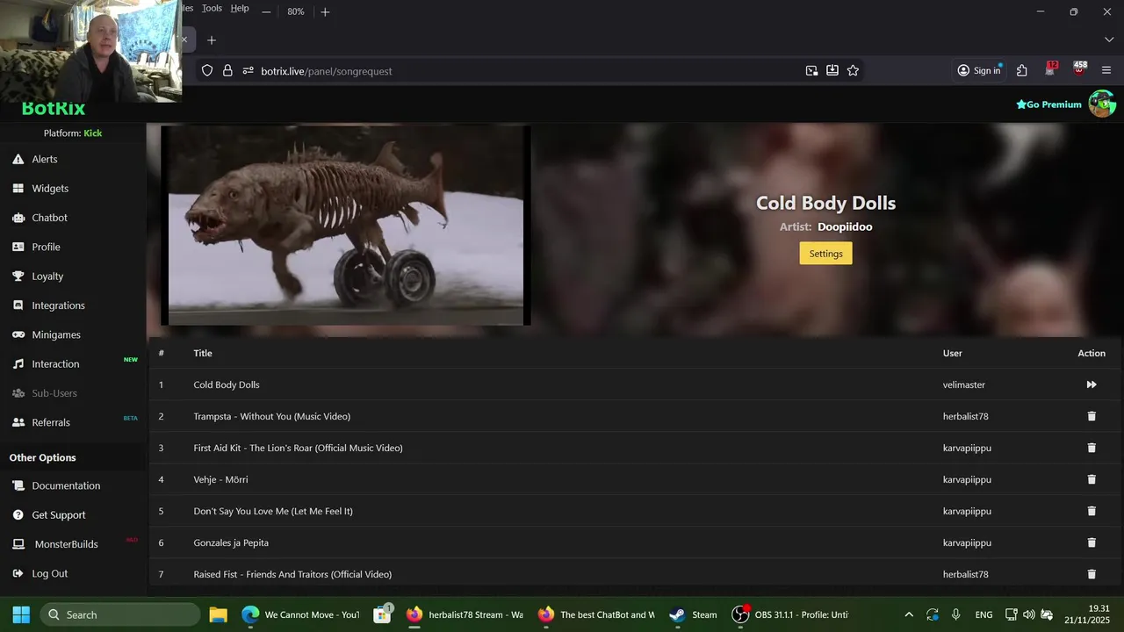The image size is (1124, 632).
Task: Click the site lock icon
Action: (x=227, y=71)
